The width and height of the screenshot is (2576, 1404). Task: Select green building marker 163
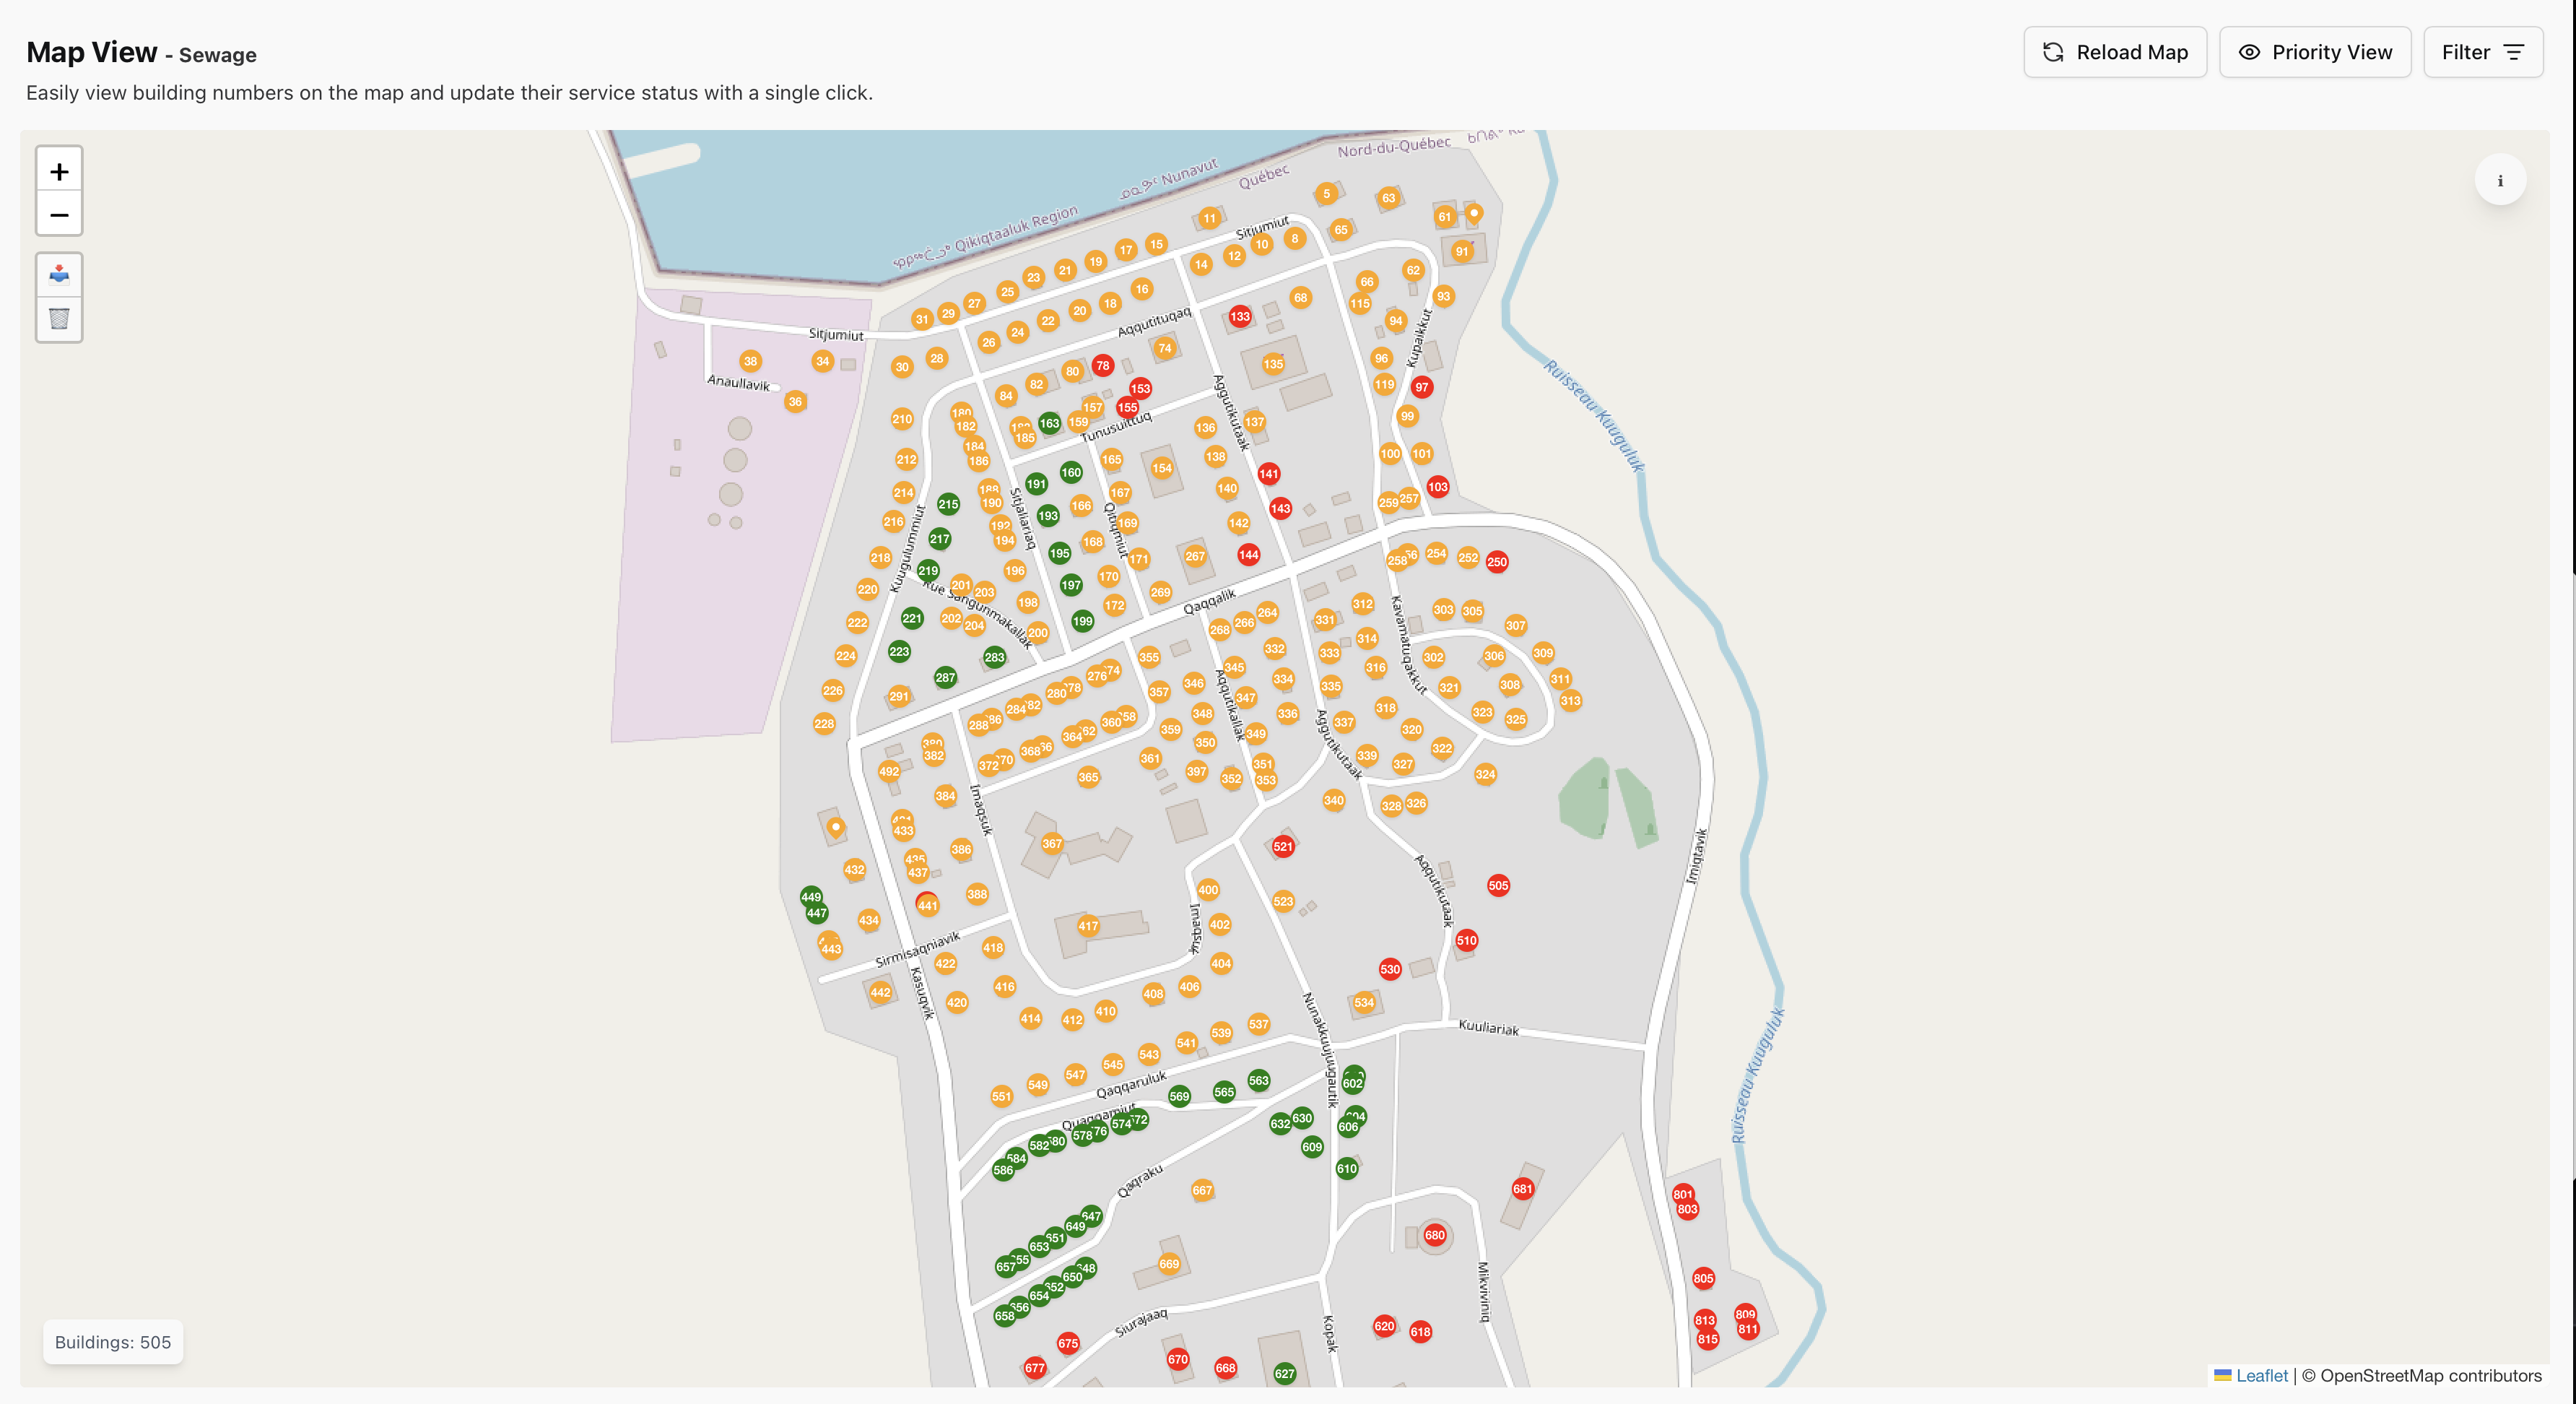(1048, 424)
